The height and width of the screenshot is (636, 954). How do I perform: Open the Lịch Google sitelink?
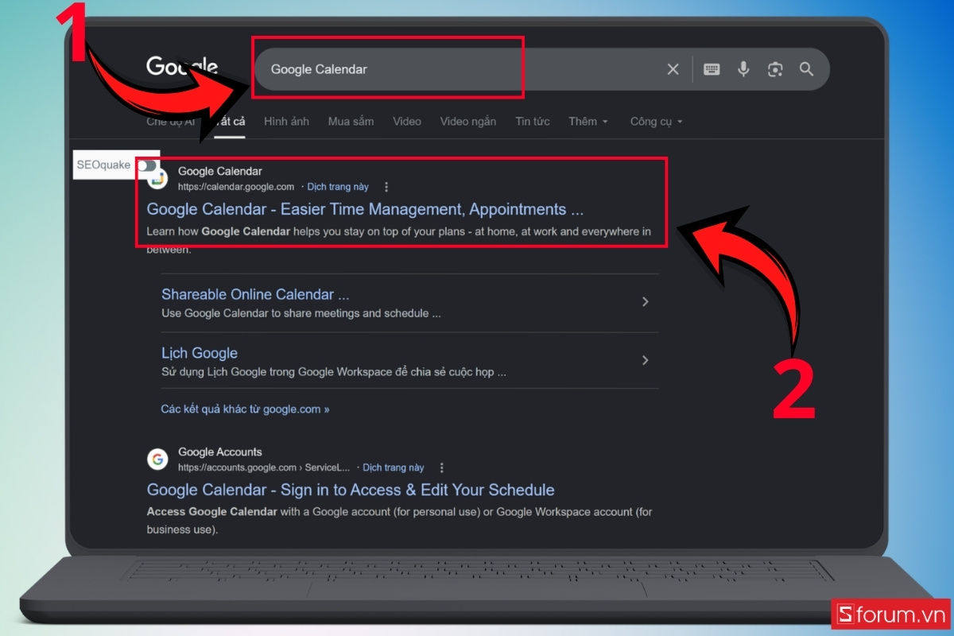[x=200, y=353]
